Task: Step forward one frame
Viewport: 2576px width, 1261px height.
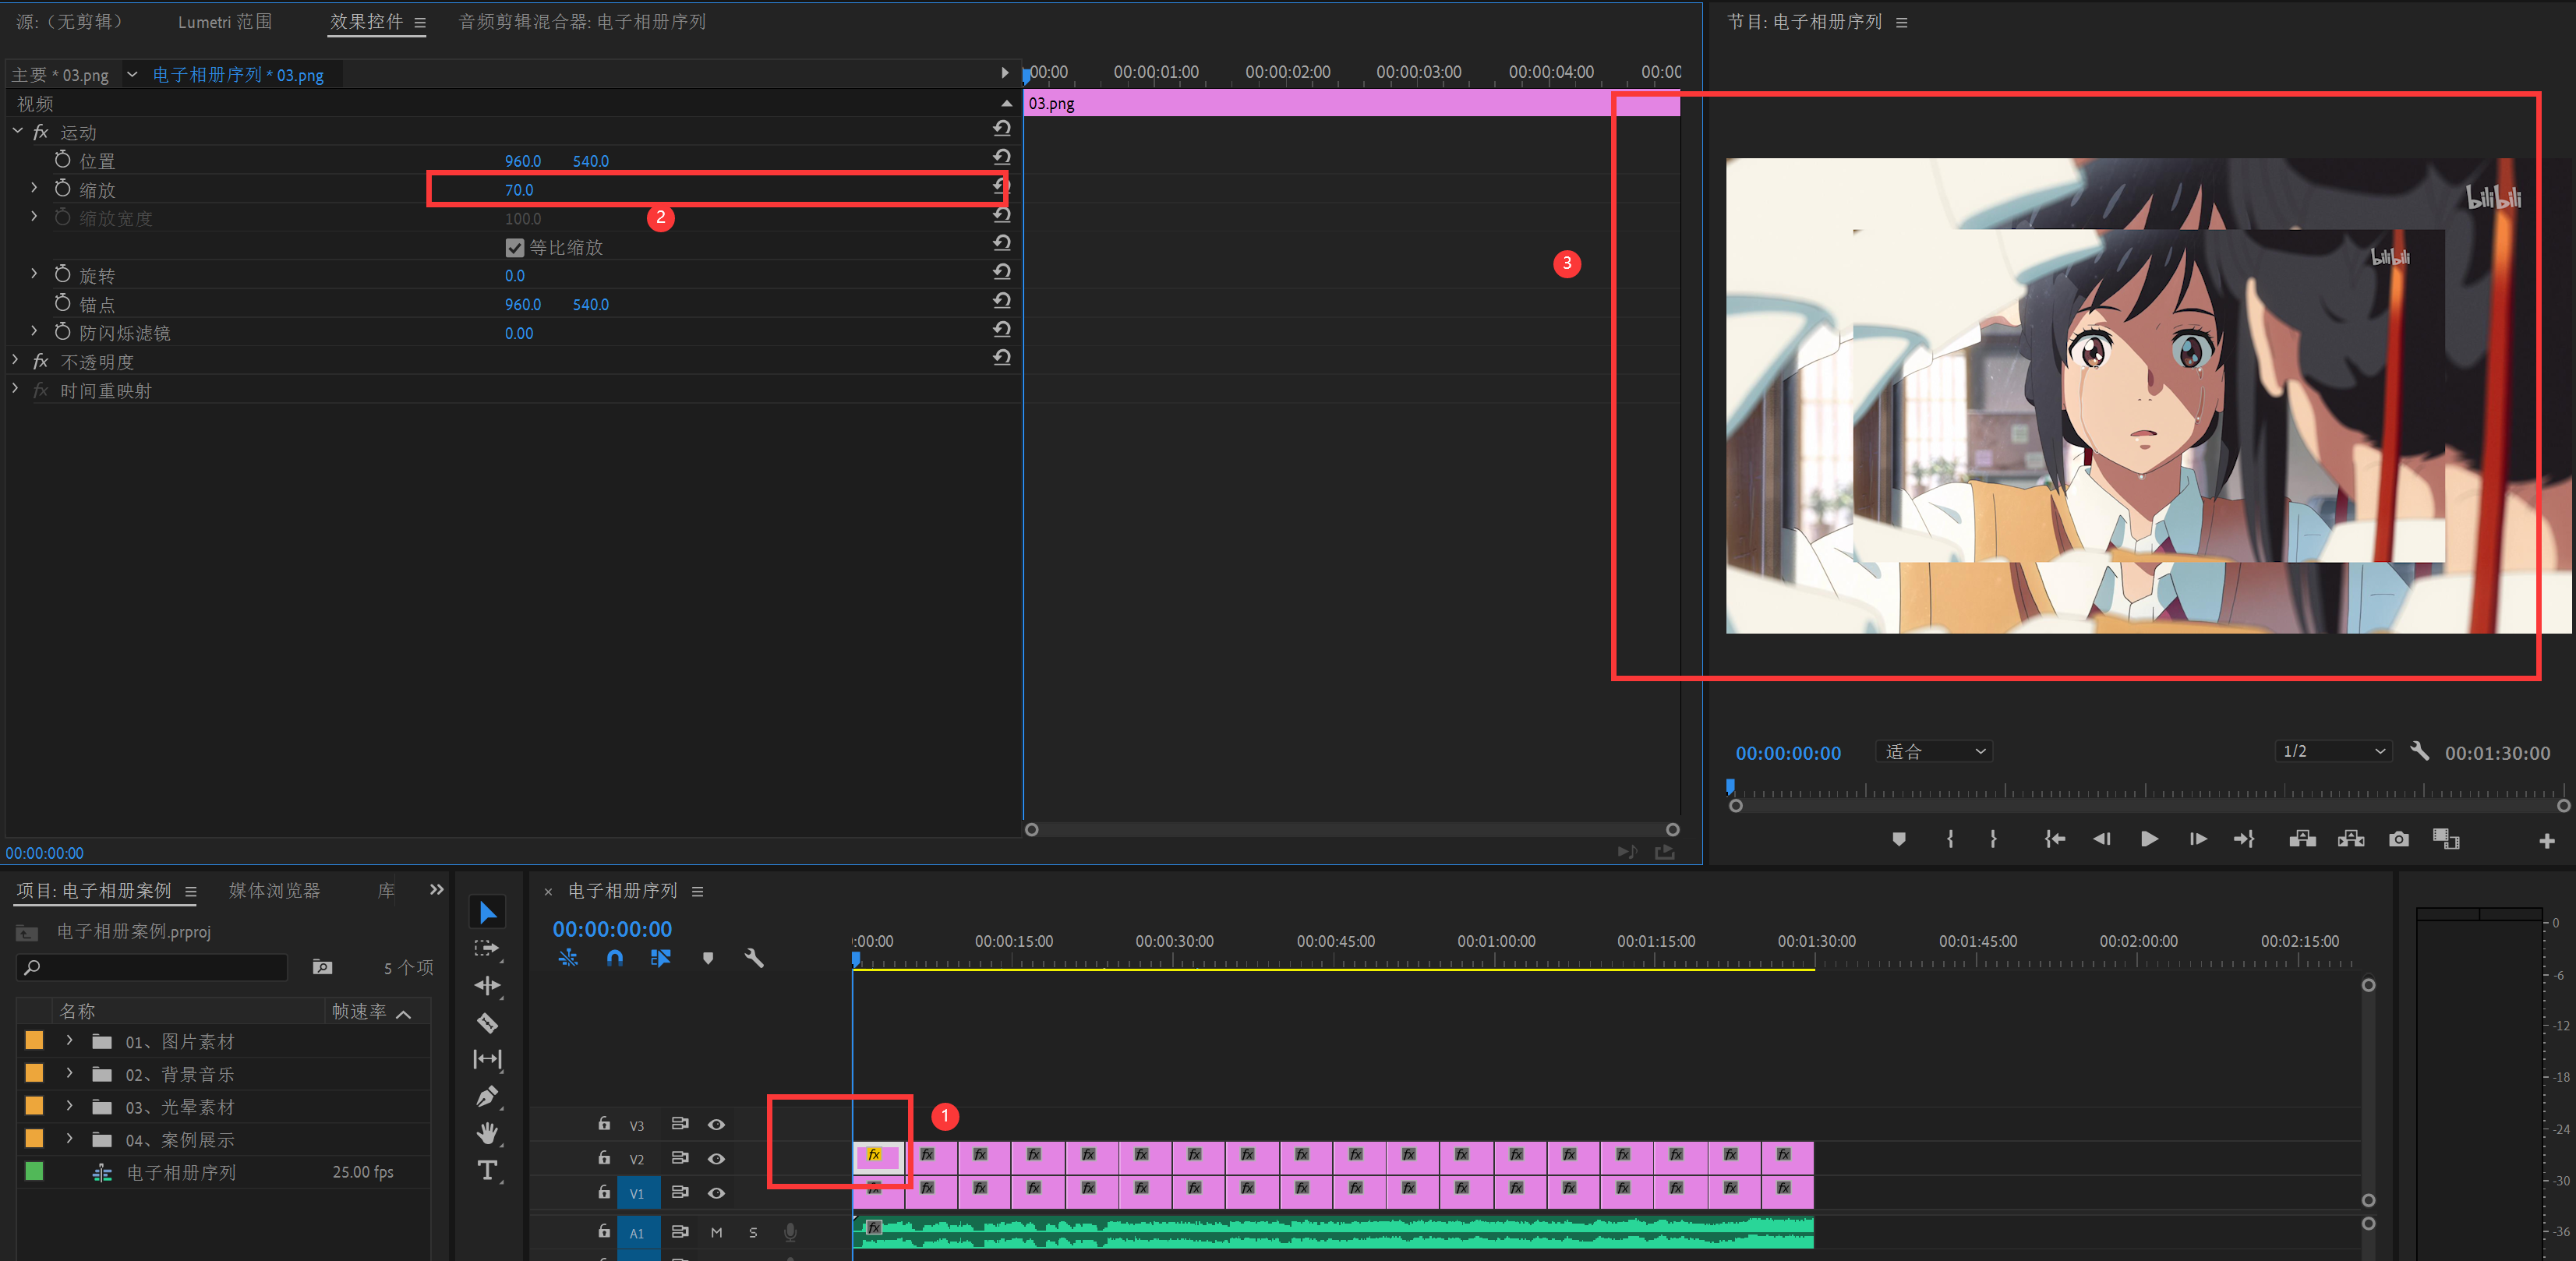Action: 2197,839
